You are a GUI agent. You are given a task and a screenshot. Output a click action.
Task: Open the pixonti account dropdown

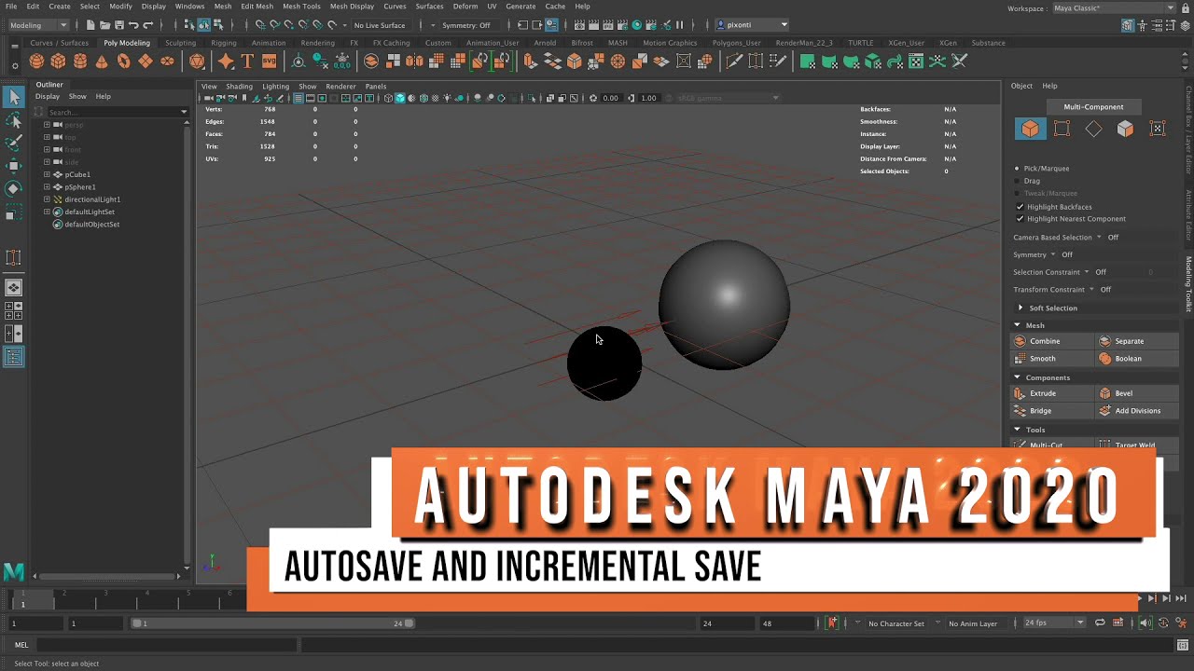tap(753, 25)
